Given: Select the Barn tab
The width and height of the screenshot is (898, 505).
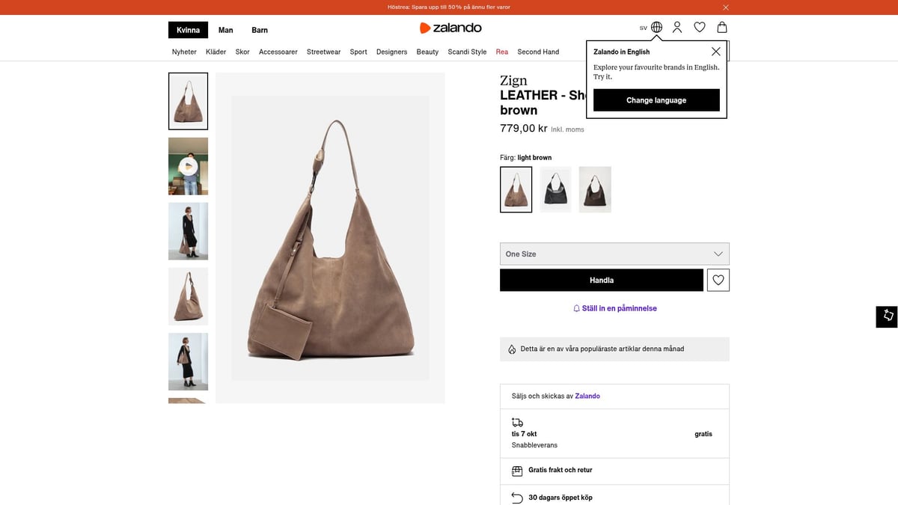Looking at the screenshot, I should [260, 30].
